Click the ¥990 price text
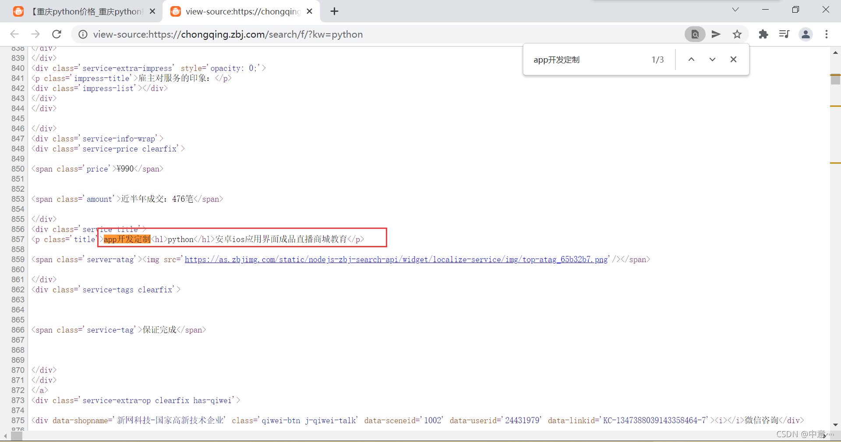Viewport: 841px width, 442px height. pos(125,169)
